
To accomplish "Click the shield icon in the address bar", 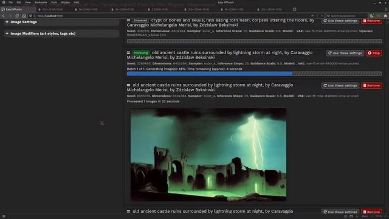I will pos(30,16).
